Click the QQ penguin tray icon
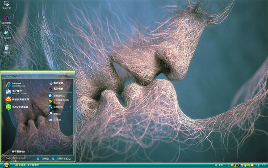The height and width of the screenshot is (168, 268). (x=235, y=165)
